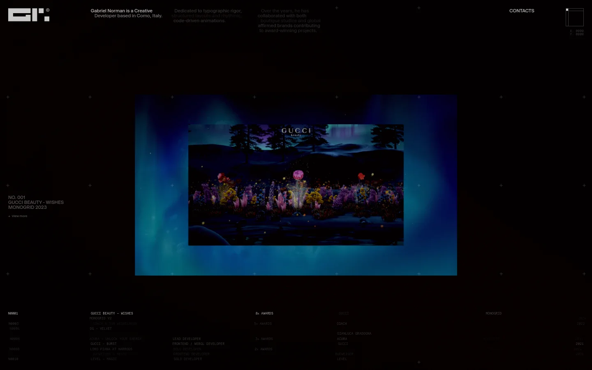Select 'LEVEL – MAGIC' project row

point(104,359)
